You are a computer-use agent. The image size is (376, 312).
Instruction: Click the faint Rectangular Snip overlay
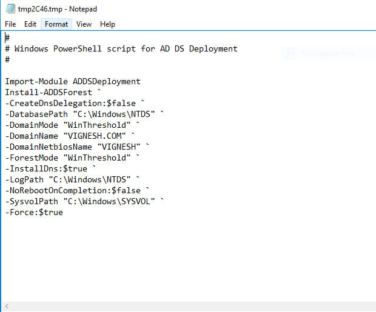[326, 53]
